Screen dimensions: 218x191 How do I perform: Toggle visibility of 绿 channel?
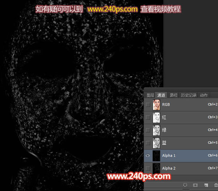[x=148, y=130]
